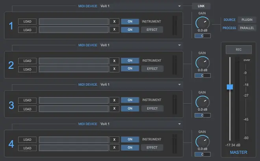The height and width of the screenshot is (161, 260).
Task: Click the -17.34 dB master level value
Action: point(233,145)
